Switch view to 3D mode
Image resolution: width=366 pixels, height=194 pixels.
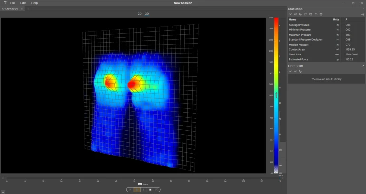pyautogui.click(x=147, y=14)
